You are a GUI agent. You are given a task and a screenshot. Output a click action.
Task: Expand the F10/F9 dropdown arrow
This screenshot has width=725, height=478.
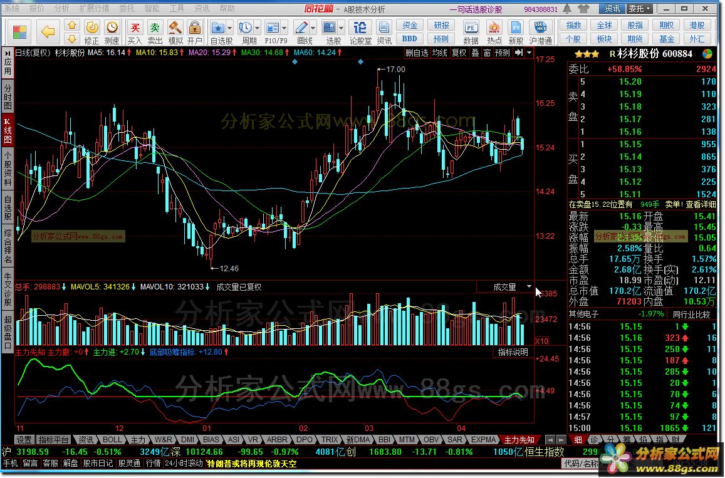point(285,28)
